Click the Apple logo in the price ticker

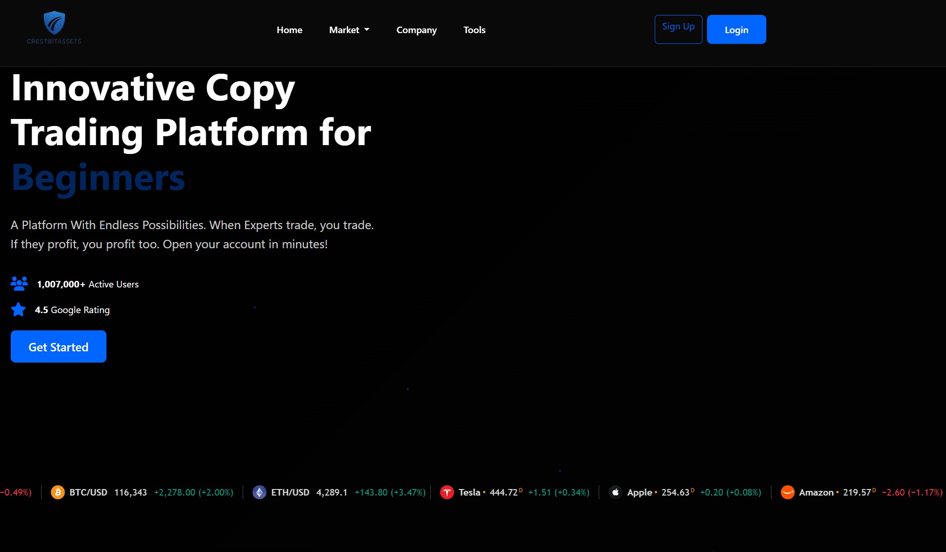click(x=616, y=492)
